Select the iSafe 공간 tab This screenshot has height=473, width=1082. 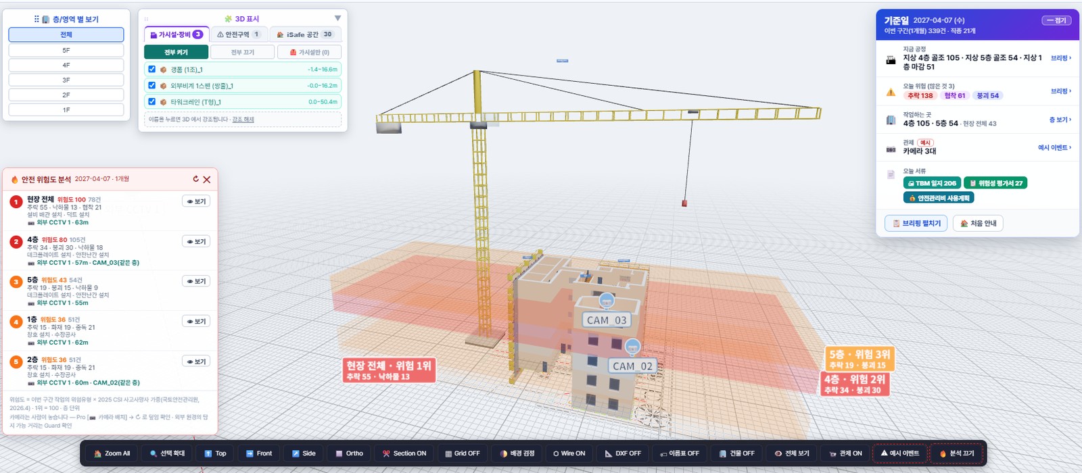click(304, 34)
